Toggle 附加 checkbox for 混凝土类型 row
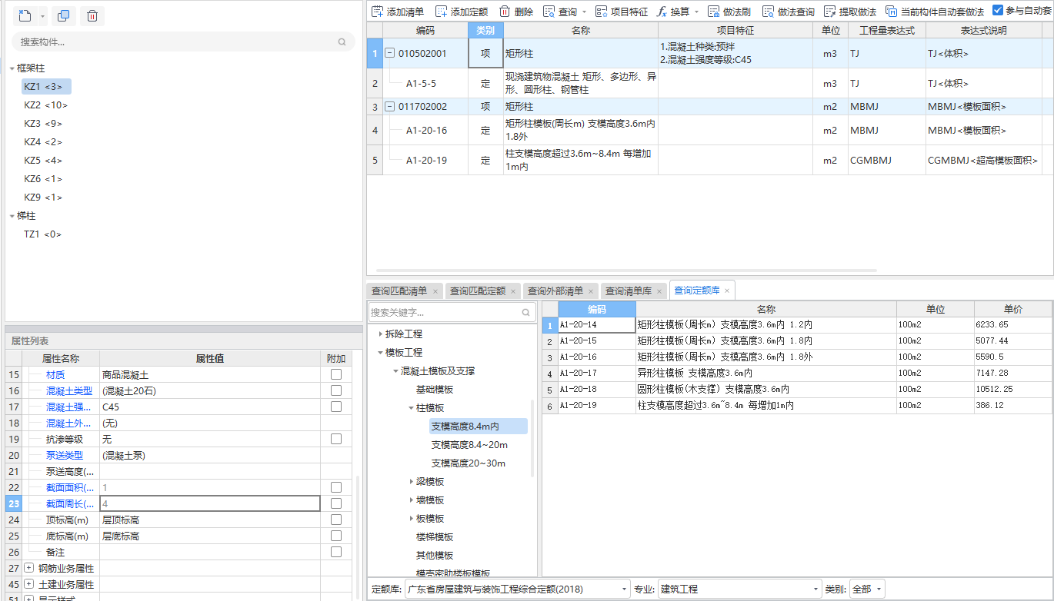 [336, 390]
